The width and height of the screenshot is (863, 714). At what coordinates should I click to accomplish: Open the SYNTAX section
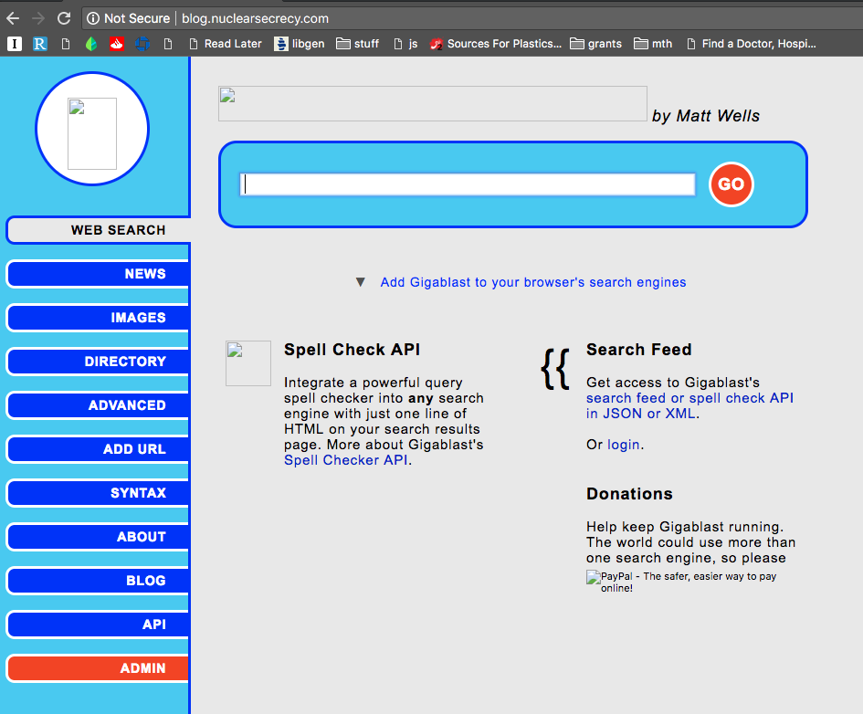tap(98, 493)
